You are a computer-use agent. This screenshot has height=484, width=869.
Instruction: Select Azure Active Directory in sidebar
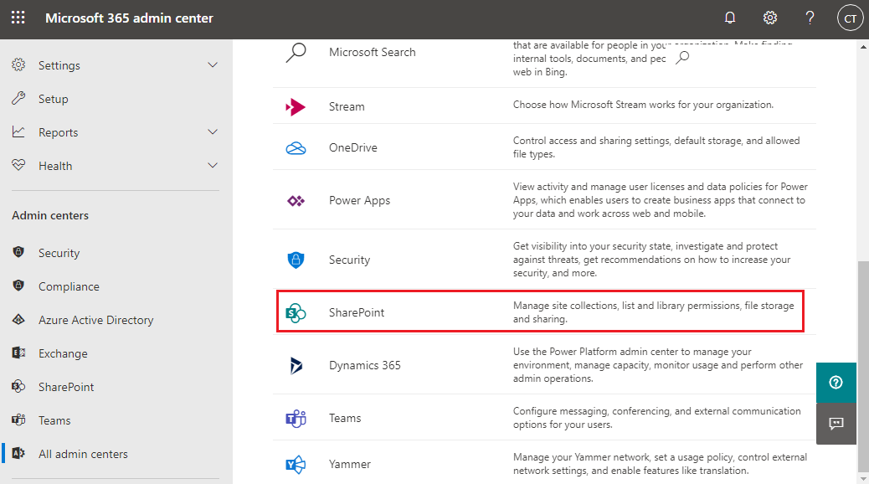[95, 320]
